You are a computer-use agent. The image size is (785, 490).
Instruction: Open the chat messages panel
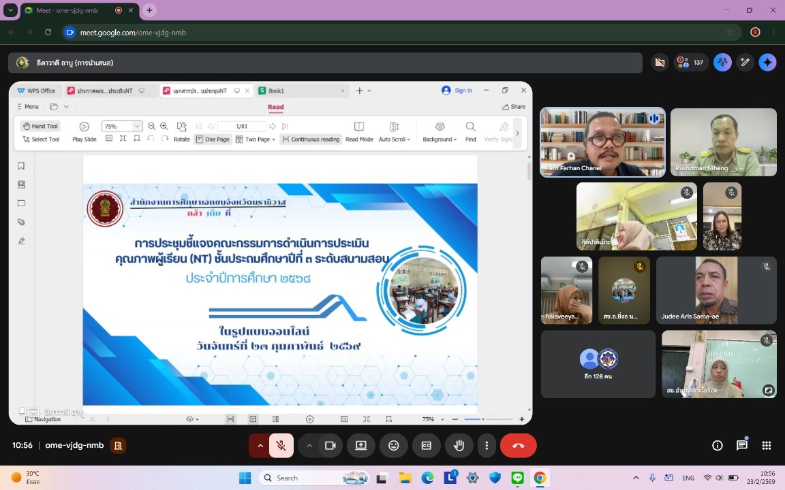741,445
